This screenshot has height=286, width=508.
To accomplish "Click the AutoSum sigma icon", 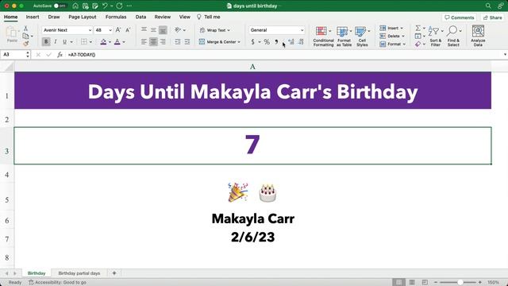I will tap(418, 29).
